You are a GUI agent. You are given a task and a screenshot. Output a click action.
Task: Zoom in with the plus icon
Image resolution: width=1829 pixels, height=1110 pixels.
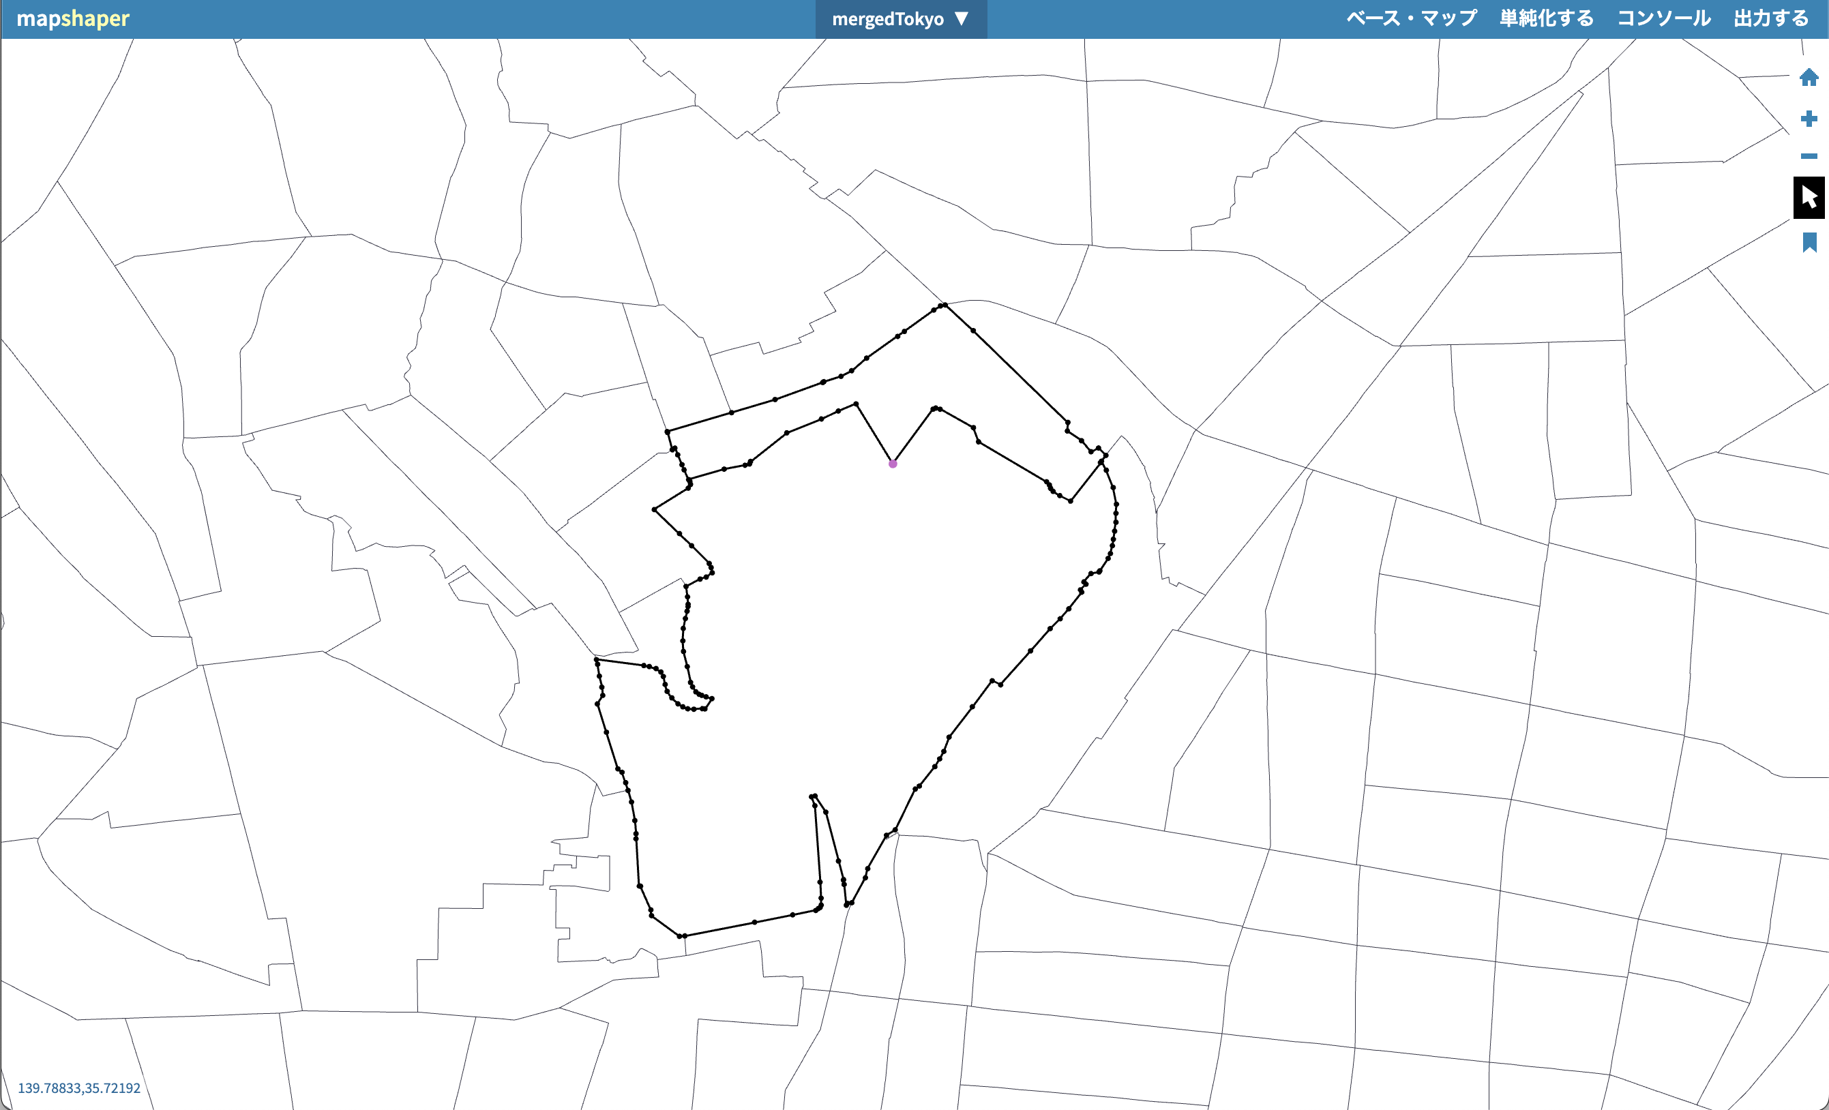coord(1809,119)
